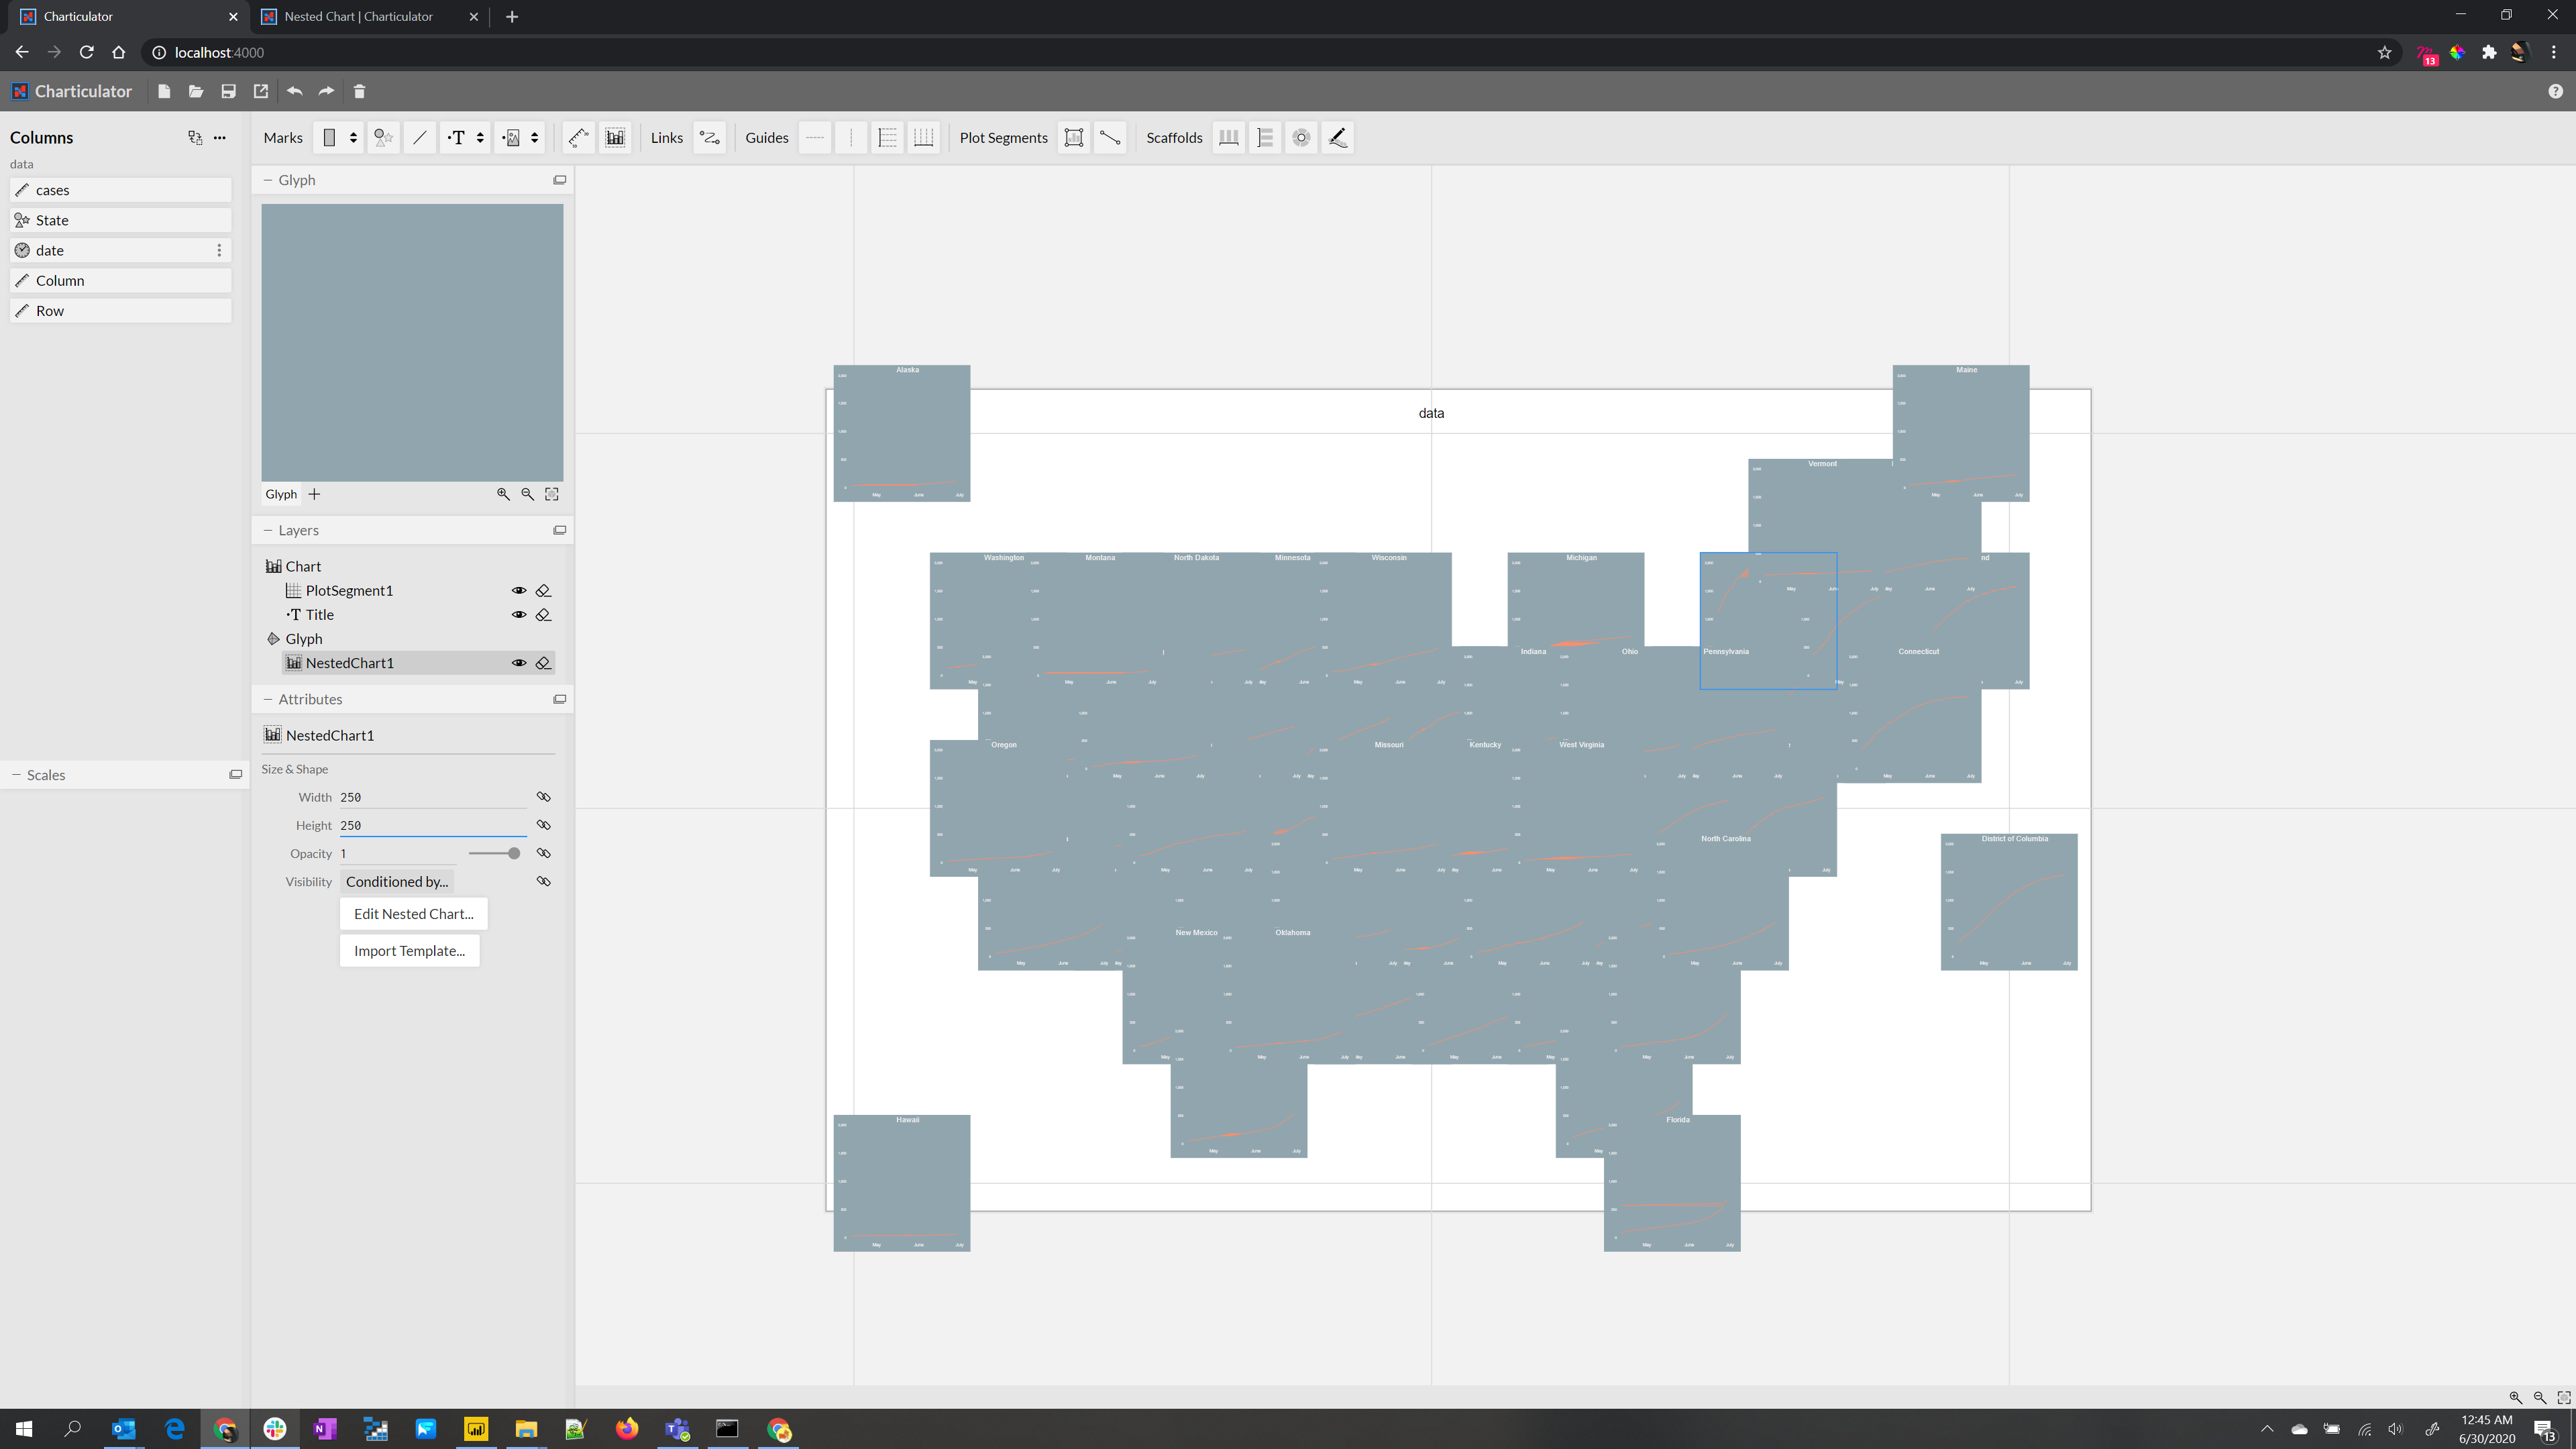
Task: Toggle visibility of PlotSegment1 layer
Action: (x=519, y=590)
